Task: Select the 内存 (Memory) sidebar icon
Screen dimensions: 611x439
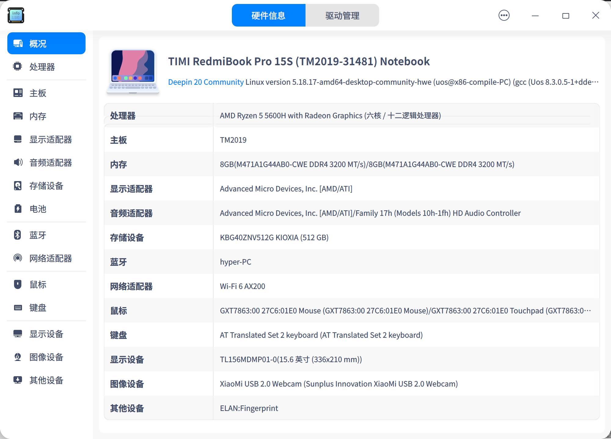Action: tap(18, 116)
